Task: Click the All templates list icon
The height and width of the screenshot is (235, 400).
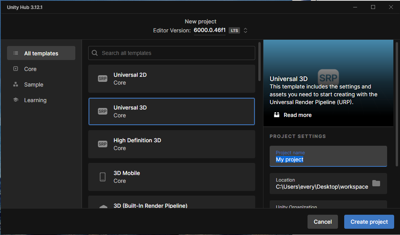Action: point(16,53)
